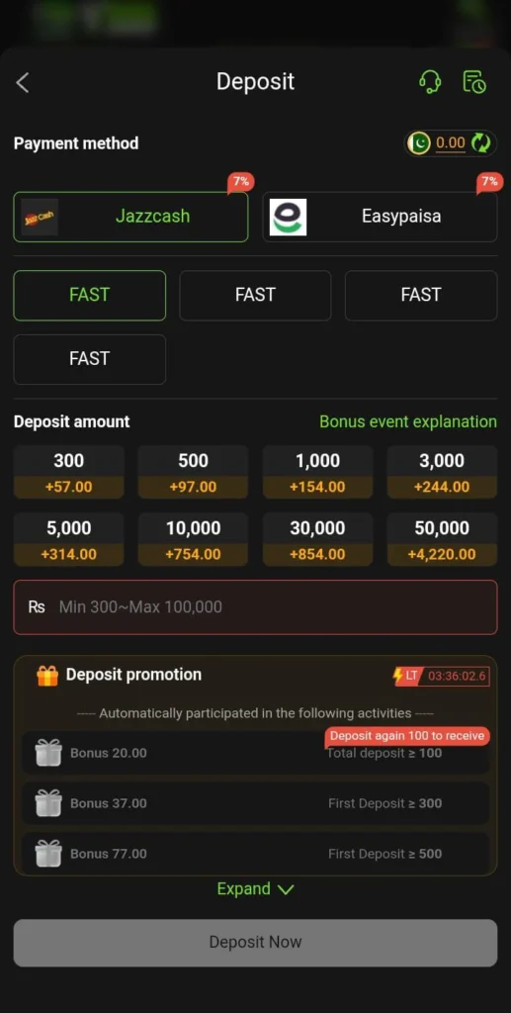The height and width of the screenshot is (1013, 511).
Task: Select Easypaisa payment method
Action: click(380, 217)
